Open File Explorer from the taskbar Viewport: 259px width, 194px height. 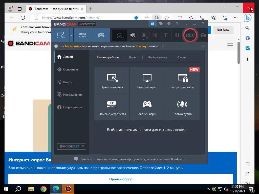(31, 189)
